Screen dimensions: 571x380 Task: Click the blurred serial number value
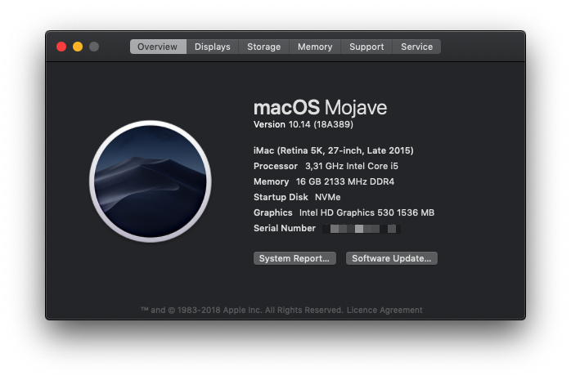(362, 229)
